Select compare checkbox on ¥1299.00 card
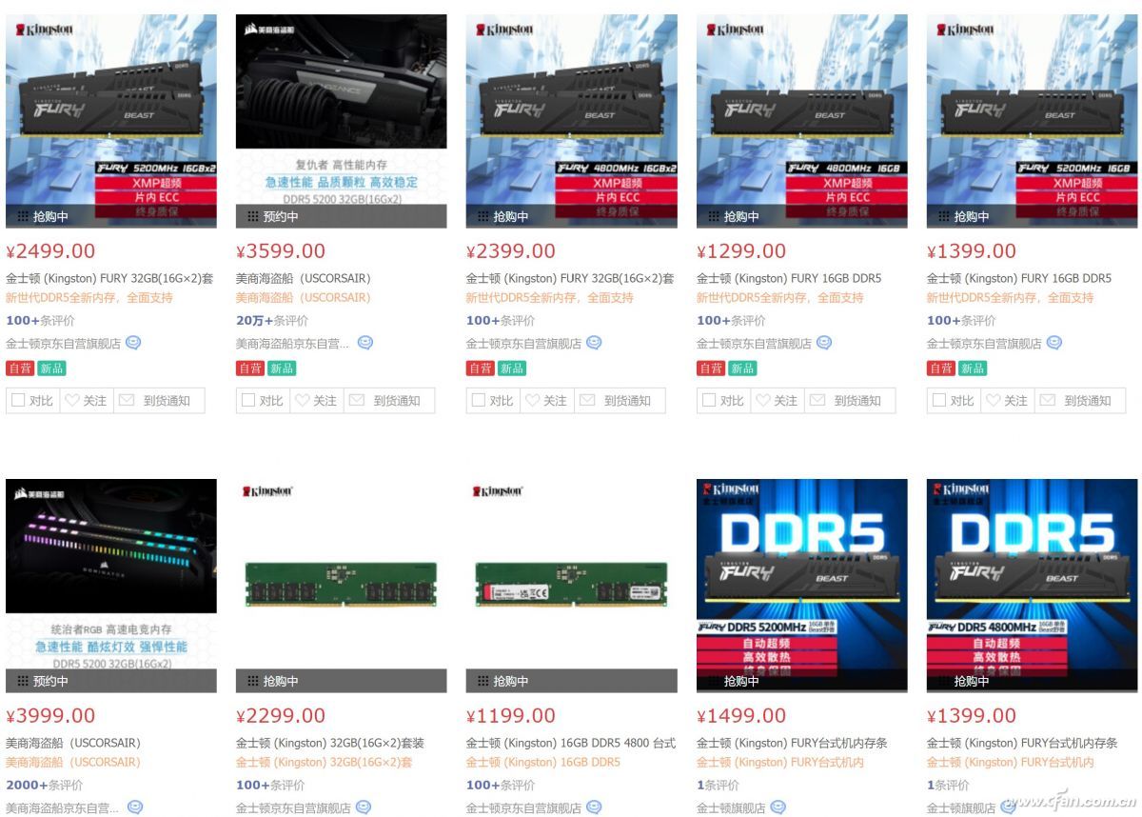The width and height of the screenshot is (1142, 817). click(709, 401)
